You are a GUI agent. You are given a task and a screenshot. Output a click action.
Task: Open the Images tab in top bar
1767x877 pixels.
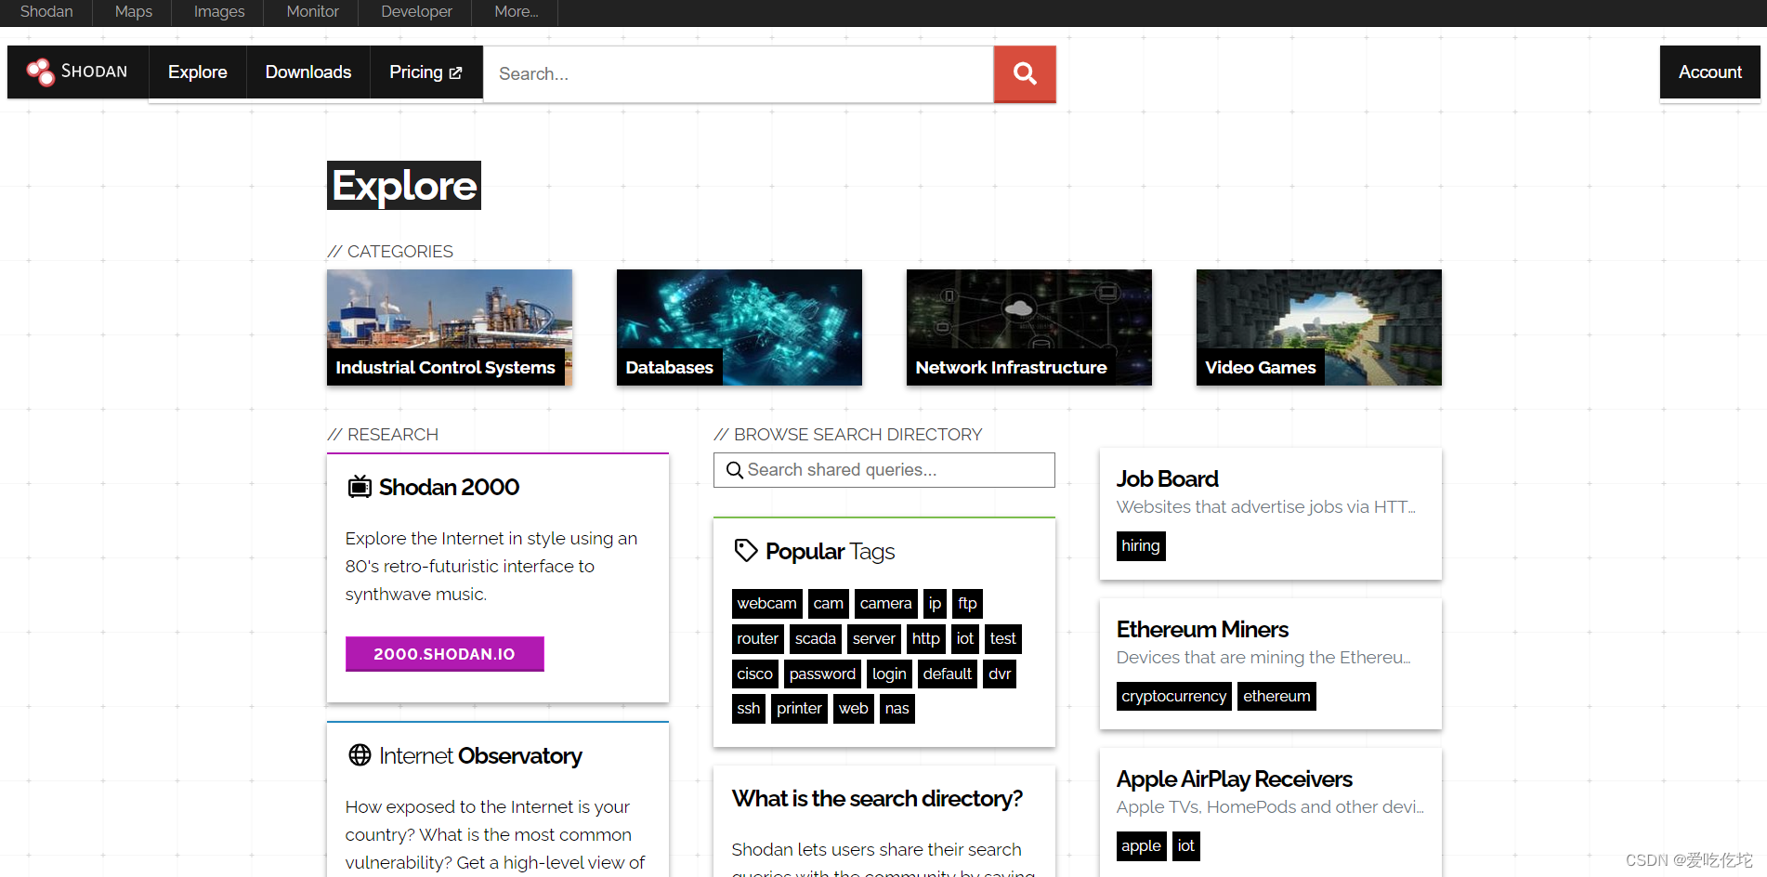(x=219, y=12)
